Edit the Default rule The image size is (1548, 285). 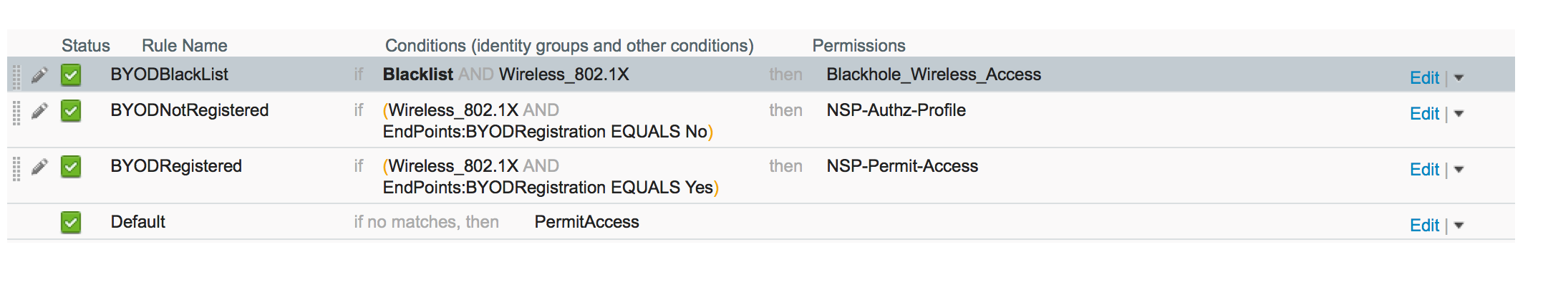point(1424,225)
